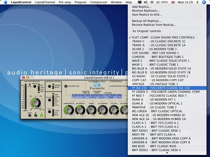Click the Pre-amp Sel. button
Image resolution: width=210 pixels, height=157 pixels.
tap(66, 86)
